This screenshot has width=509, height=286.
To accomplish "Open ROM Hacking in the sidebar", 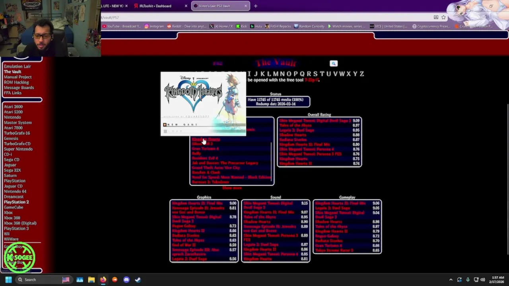I will 16,82.
